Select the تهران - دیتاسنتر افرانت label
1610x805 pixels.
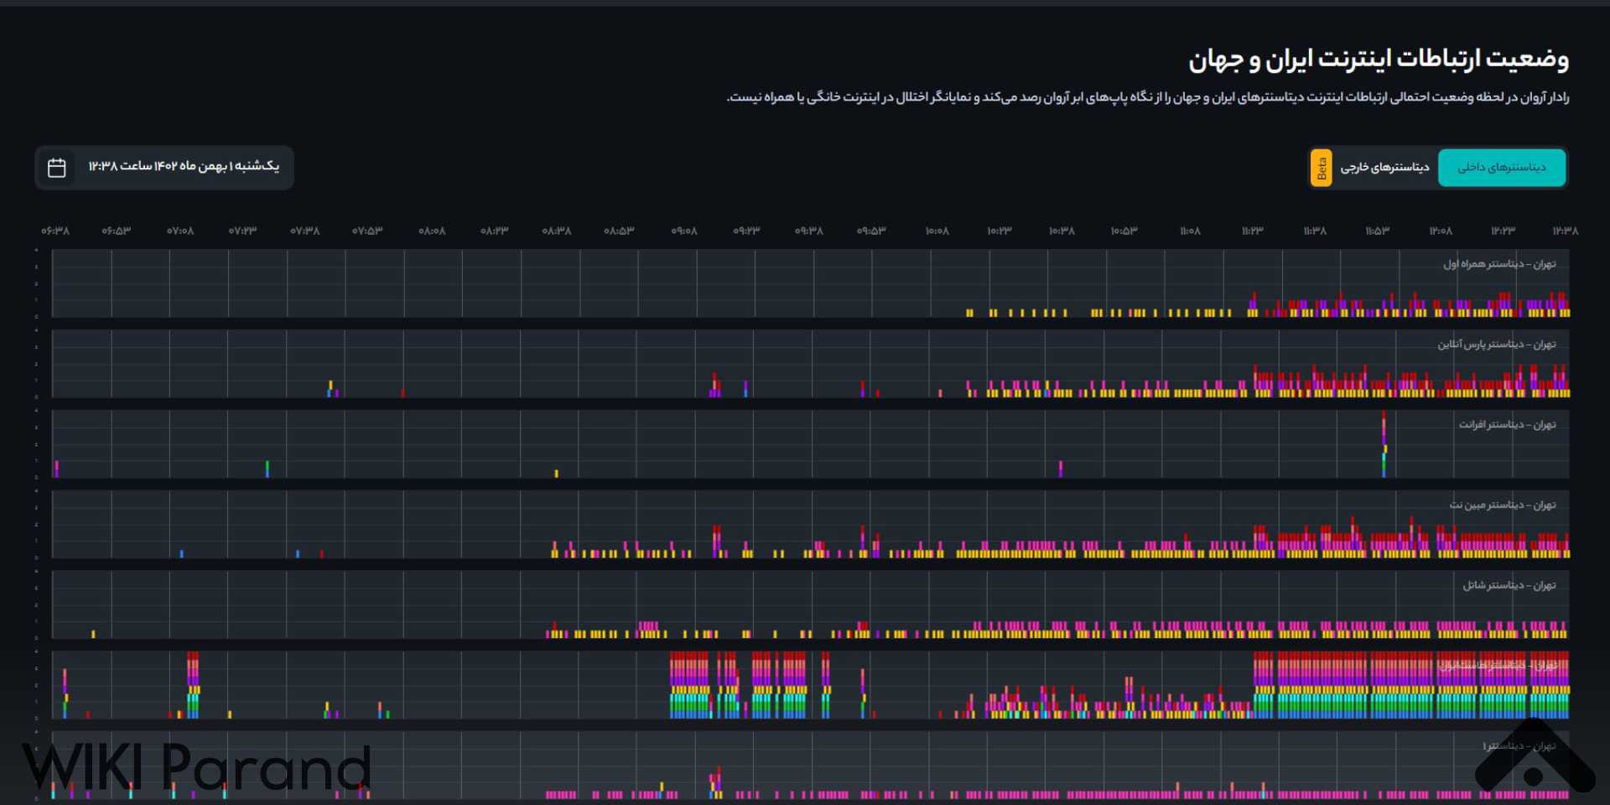[x=1507, y=424]
